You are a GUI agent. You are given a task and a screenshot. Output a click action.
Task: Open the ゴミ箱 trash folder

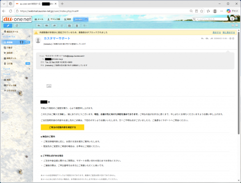point(9,64)
